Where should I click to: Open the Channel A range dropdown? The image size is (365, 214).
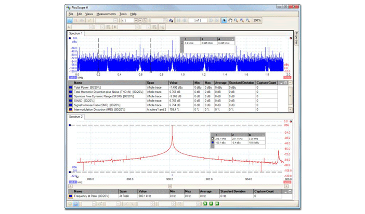click(x=91, y=27)
